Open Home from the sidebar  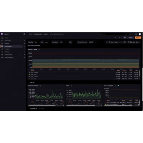tap(6, 38)
